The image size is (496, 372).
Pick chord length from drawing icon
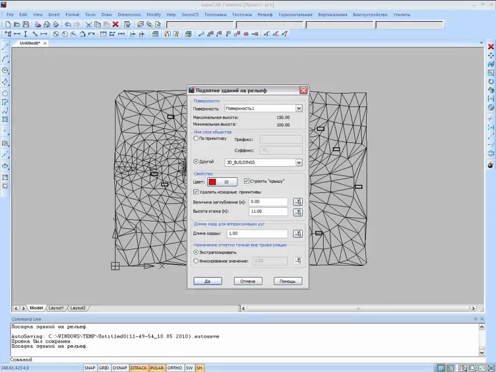pos(298,234)
